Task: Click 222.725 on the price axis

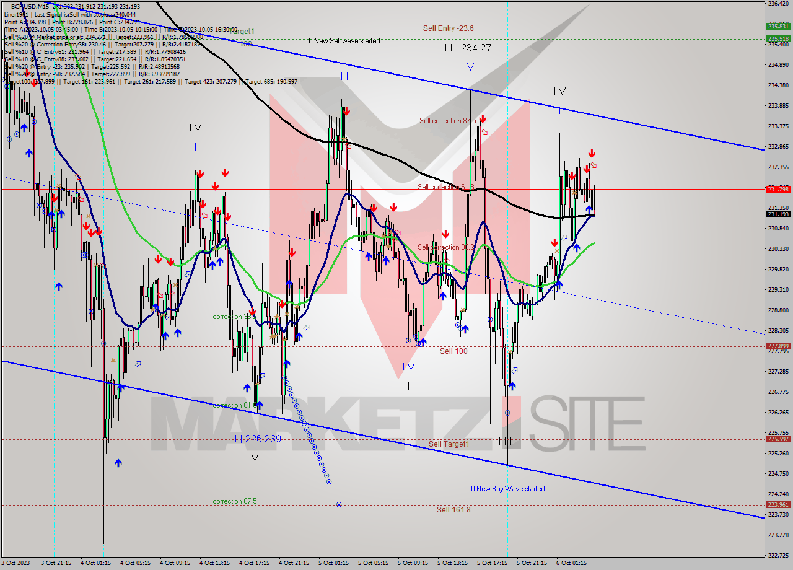Action: (x=778, y=555)
